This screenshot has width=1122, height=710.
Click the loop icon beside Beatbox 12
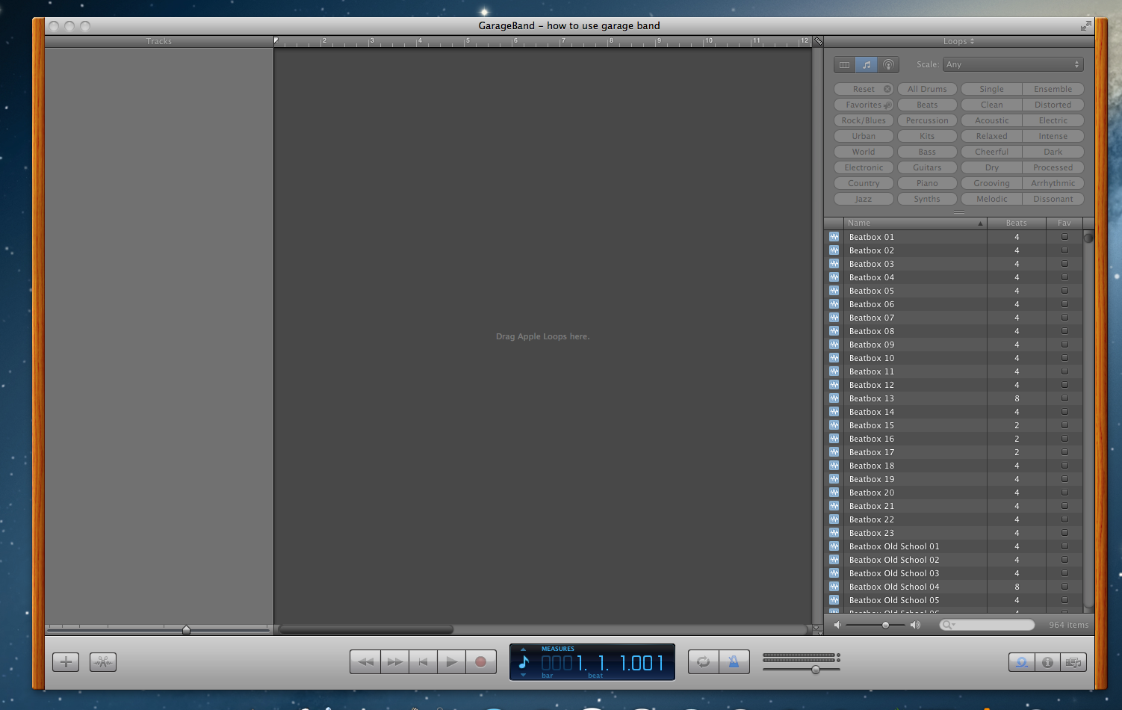(x=834, y=385)
